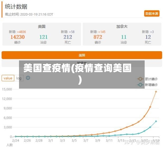164x149 pixels.
Task: Click the 2/28 x-axis date label
Action: 39,140
